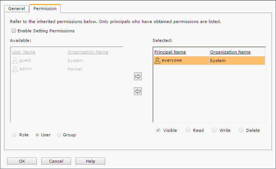Switch to the General tab

click(16, 9)
